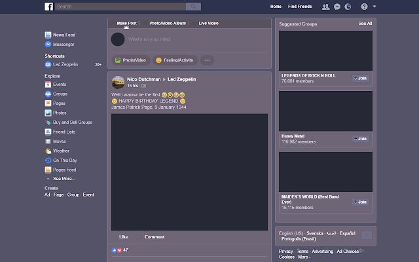The height and width of the screenshot is (262, 419).
Task: Join the LEGENDS OF ROCK N ROLL group
Action: coord(361,78)
